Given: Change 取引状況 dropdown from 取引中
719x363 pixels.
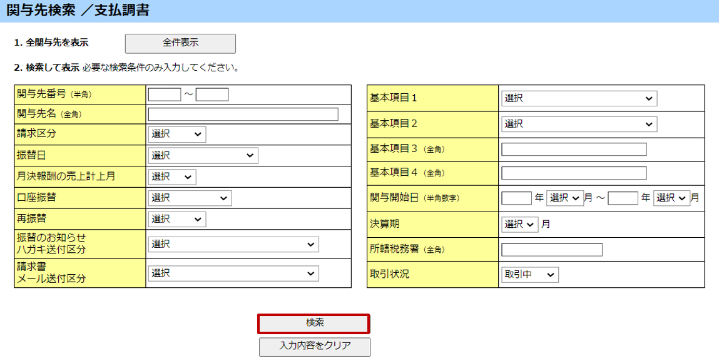Looking at the screenshot, I should pyautogui.click(x=529, y=275).
